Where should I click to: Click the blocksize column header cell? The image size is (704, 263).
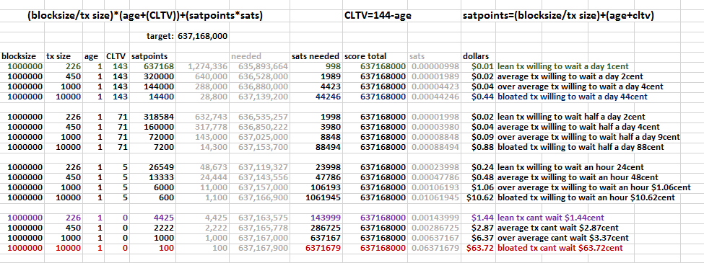coord(22,57)
